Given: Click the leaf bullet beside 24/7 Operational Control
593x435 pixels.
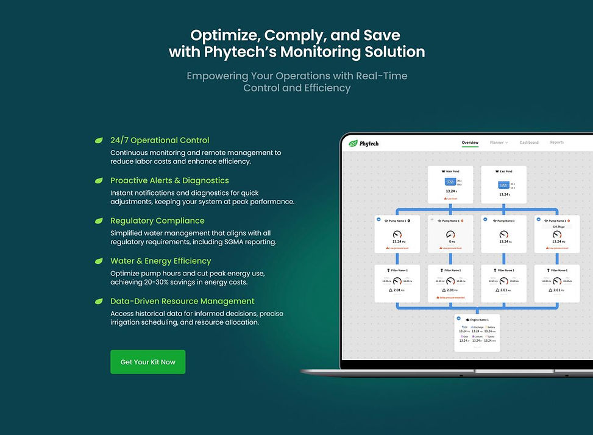Looking at the screenshot, I should click(x=99, y=140).
